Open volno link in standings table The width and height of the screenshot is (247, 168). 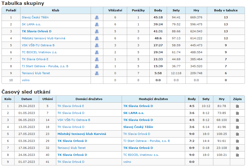(x=26, y=80)
